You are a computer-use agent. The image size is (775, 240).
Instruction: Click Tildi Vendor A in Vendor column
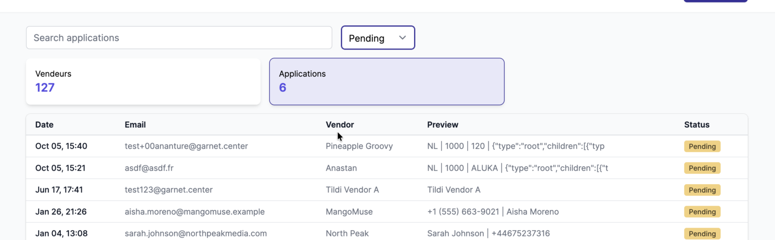pyautogui.click(x=352, y=190)
